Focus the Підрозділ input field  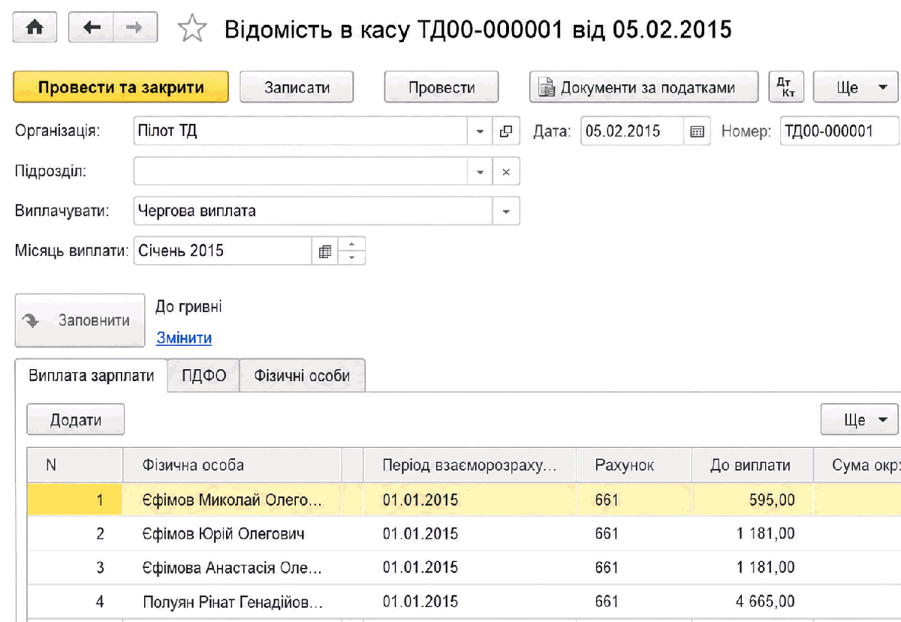300,172
